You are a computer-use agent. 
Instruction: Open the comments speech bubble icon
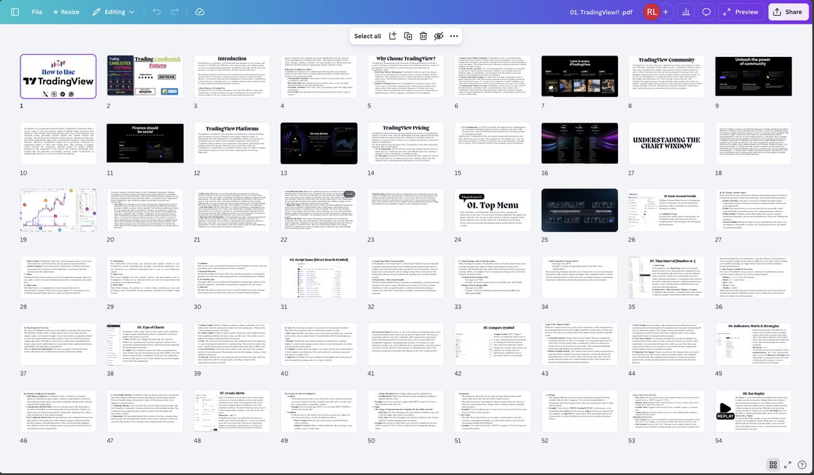point(707,12)
